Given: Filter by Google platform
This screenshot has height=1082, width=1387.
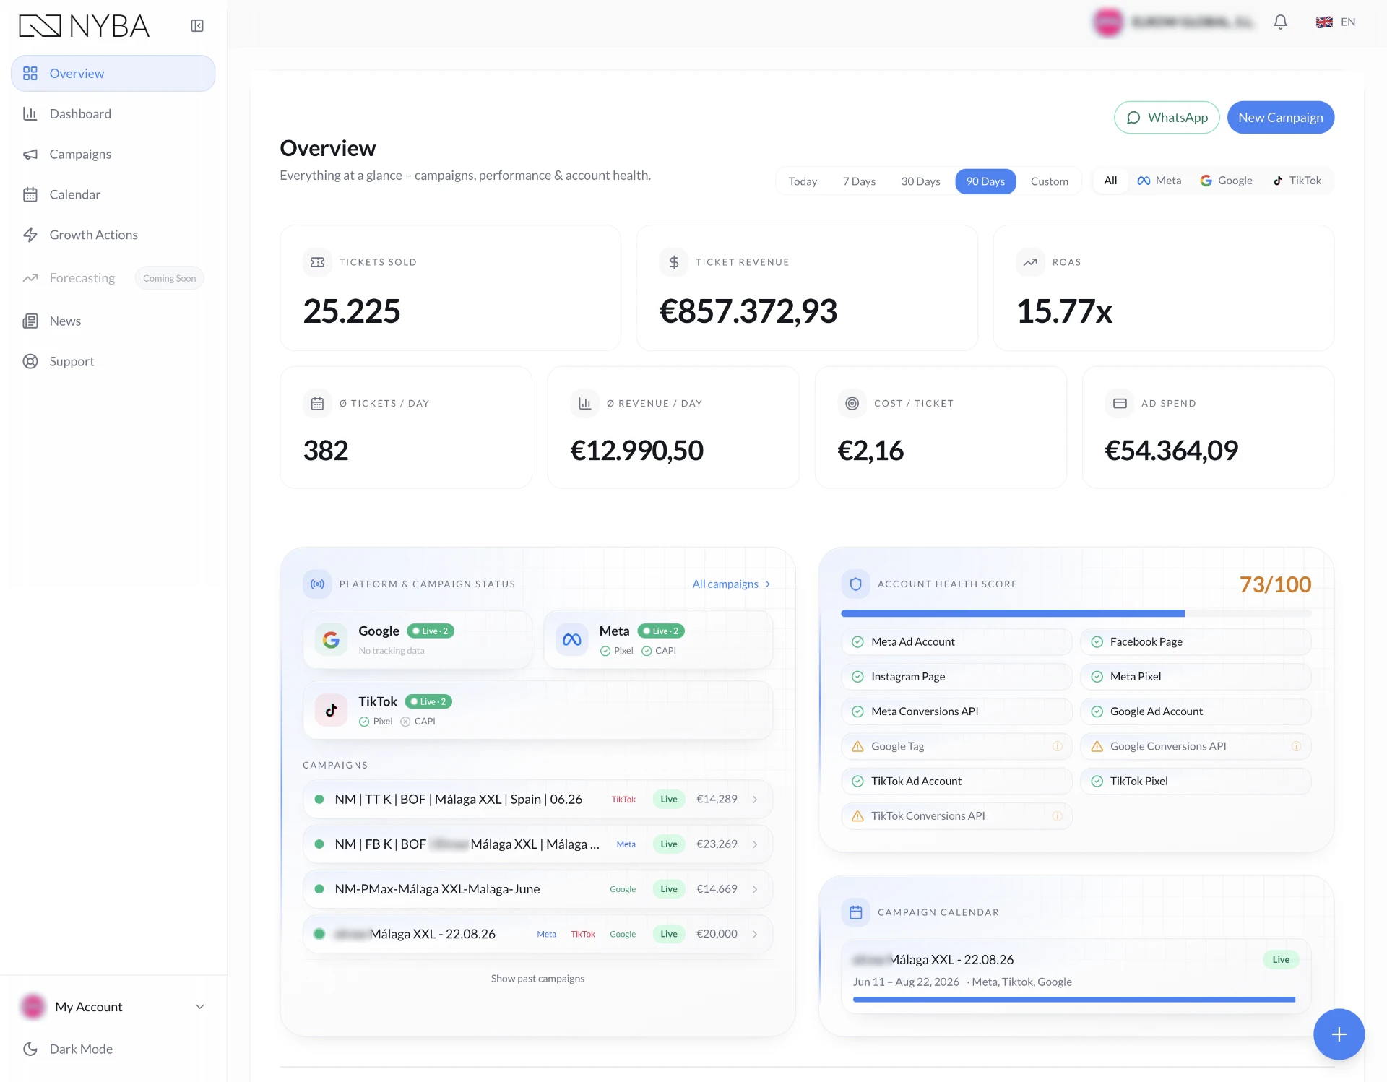Looking at the screenshot, I should 1226,181.
